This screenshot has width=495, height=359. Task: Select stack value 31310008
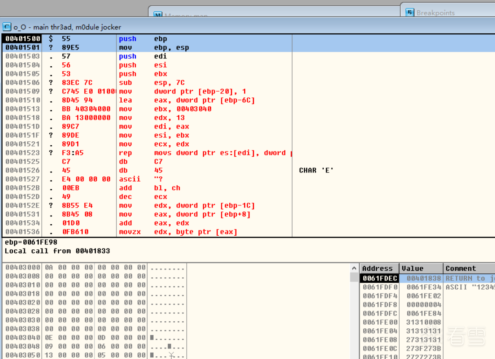(423, 323)
